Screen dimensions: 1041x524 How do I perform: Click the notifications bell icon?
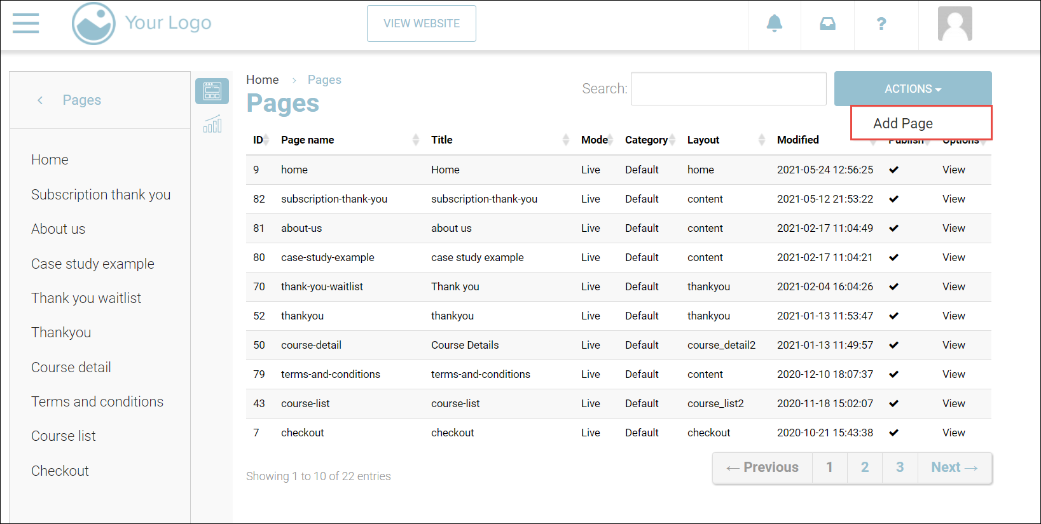tap(774, 24)
